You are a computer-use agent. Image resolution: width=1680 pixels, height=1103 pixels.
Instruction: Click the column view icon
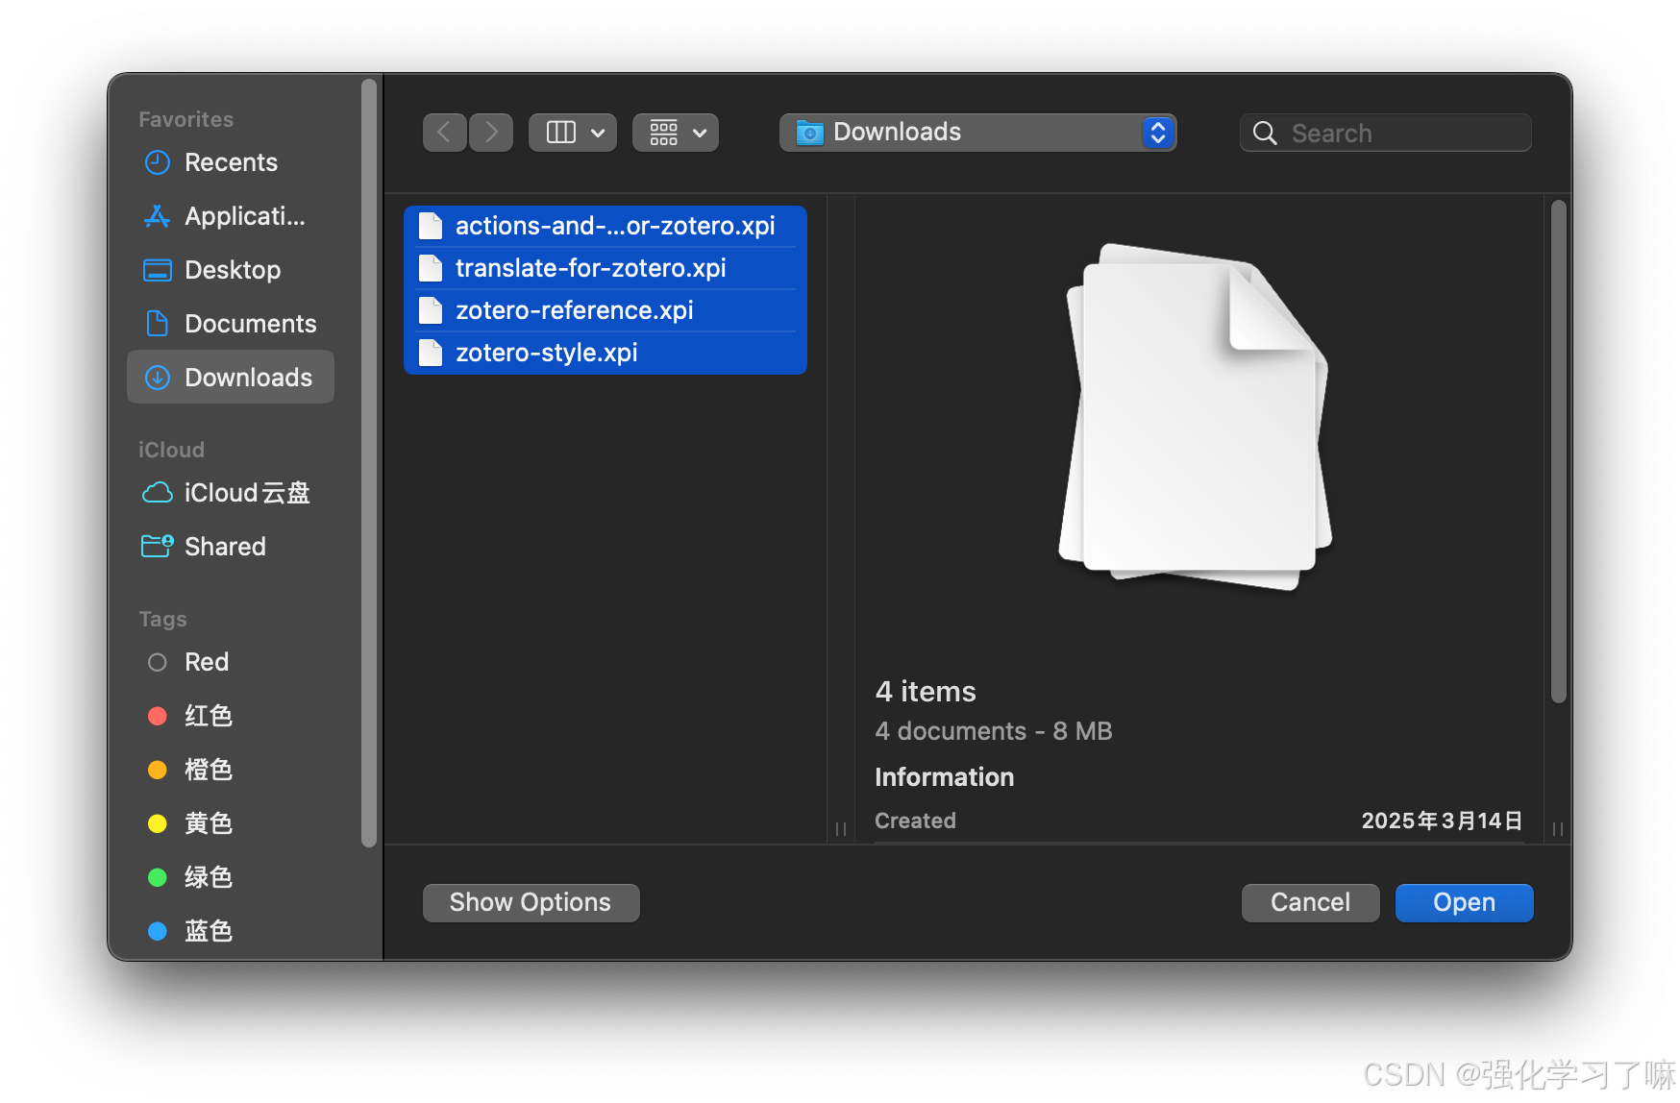(561, 133)
